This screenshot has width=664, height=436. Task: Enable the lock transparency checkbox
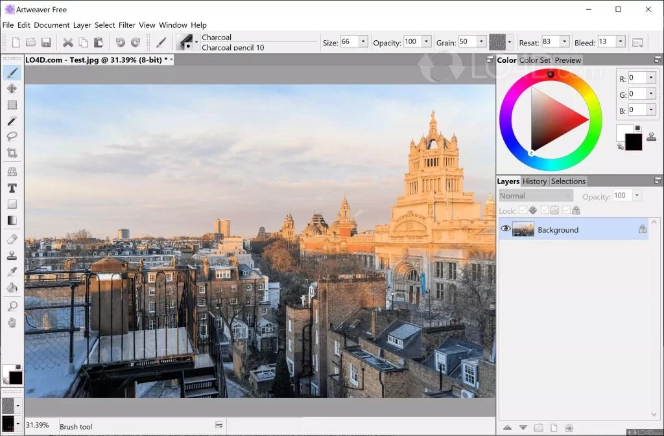[x=545, y=210]
